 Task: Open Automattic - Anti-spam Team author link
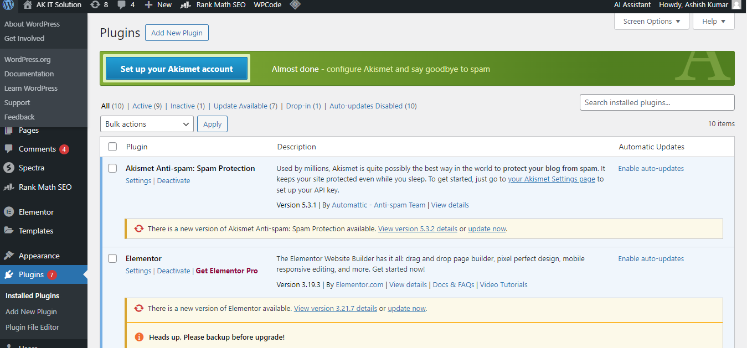pos(379,205)
